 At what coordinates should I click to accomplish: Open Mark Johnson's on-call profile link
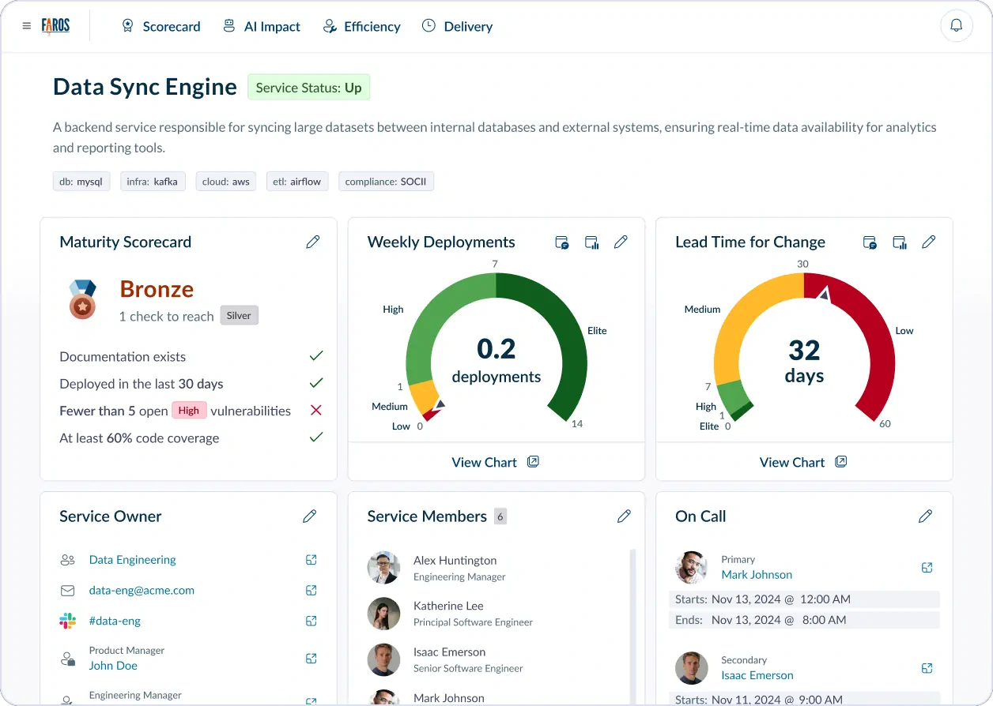(757, 574)
